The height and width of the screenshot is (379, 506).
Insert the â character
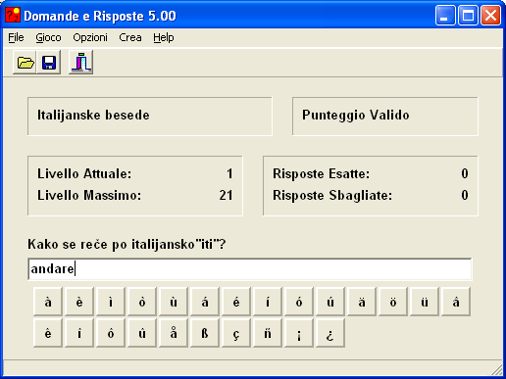(x=456, y=302)
